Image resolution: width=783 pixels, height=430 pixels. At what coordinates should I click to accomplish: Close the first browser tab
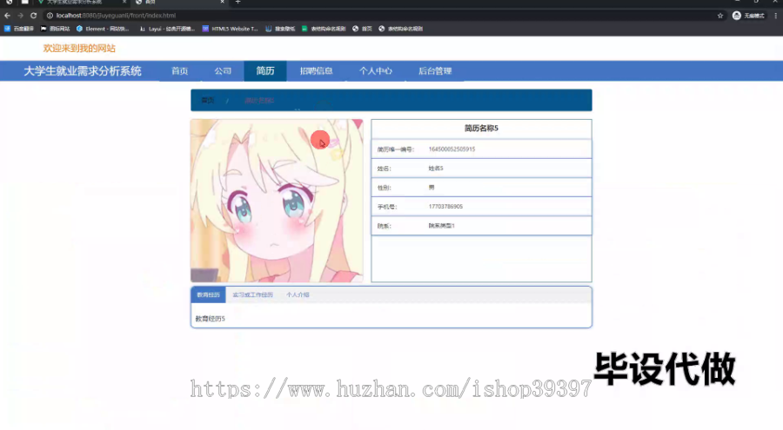[124, 2]
